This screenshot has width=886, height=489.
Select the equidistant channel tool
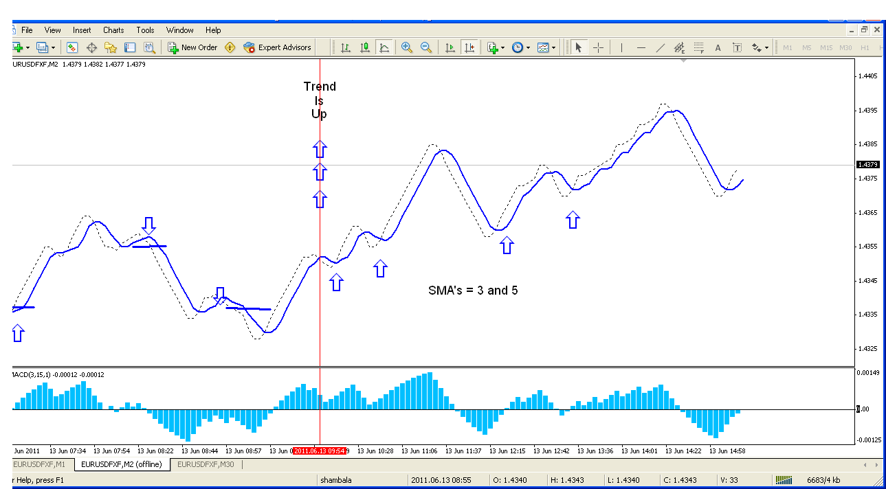tap(680, 47)
